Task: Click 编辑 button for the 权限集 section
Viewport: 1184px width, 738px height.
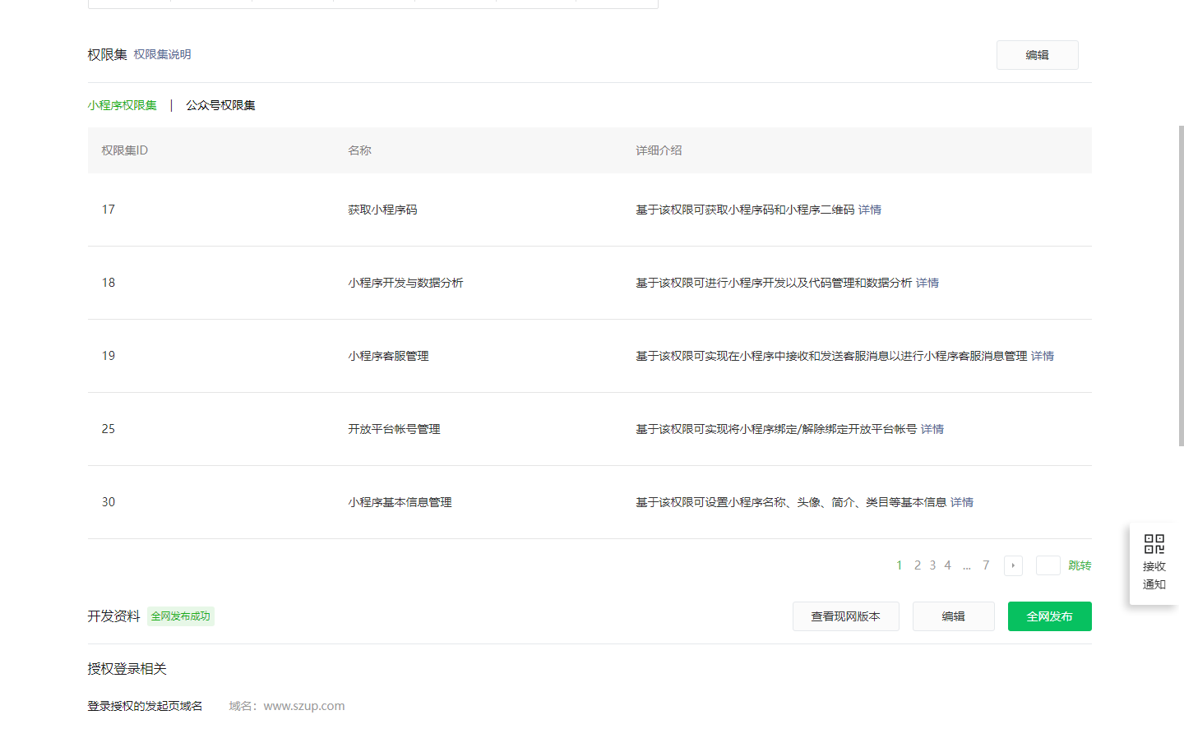Action: tap(1037, 55)
